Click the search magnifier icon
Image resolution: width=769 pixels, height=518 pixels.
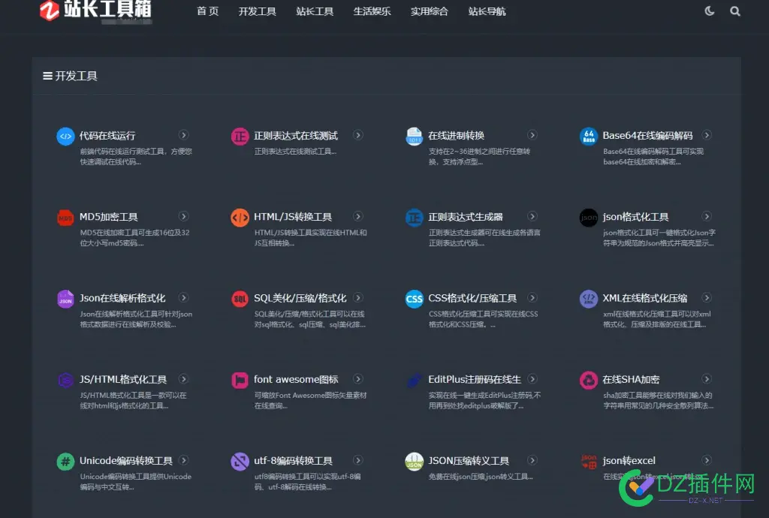click(x=734, y=11)
